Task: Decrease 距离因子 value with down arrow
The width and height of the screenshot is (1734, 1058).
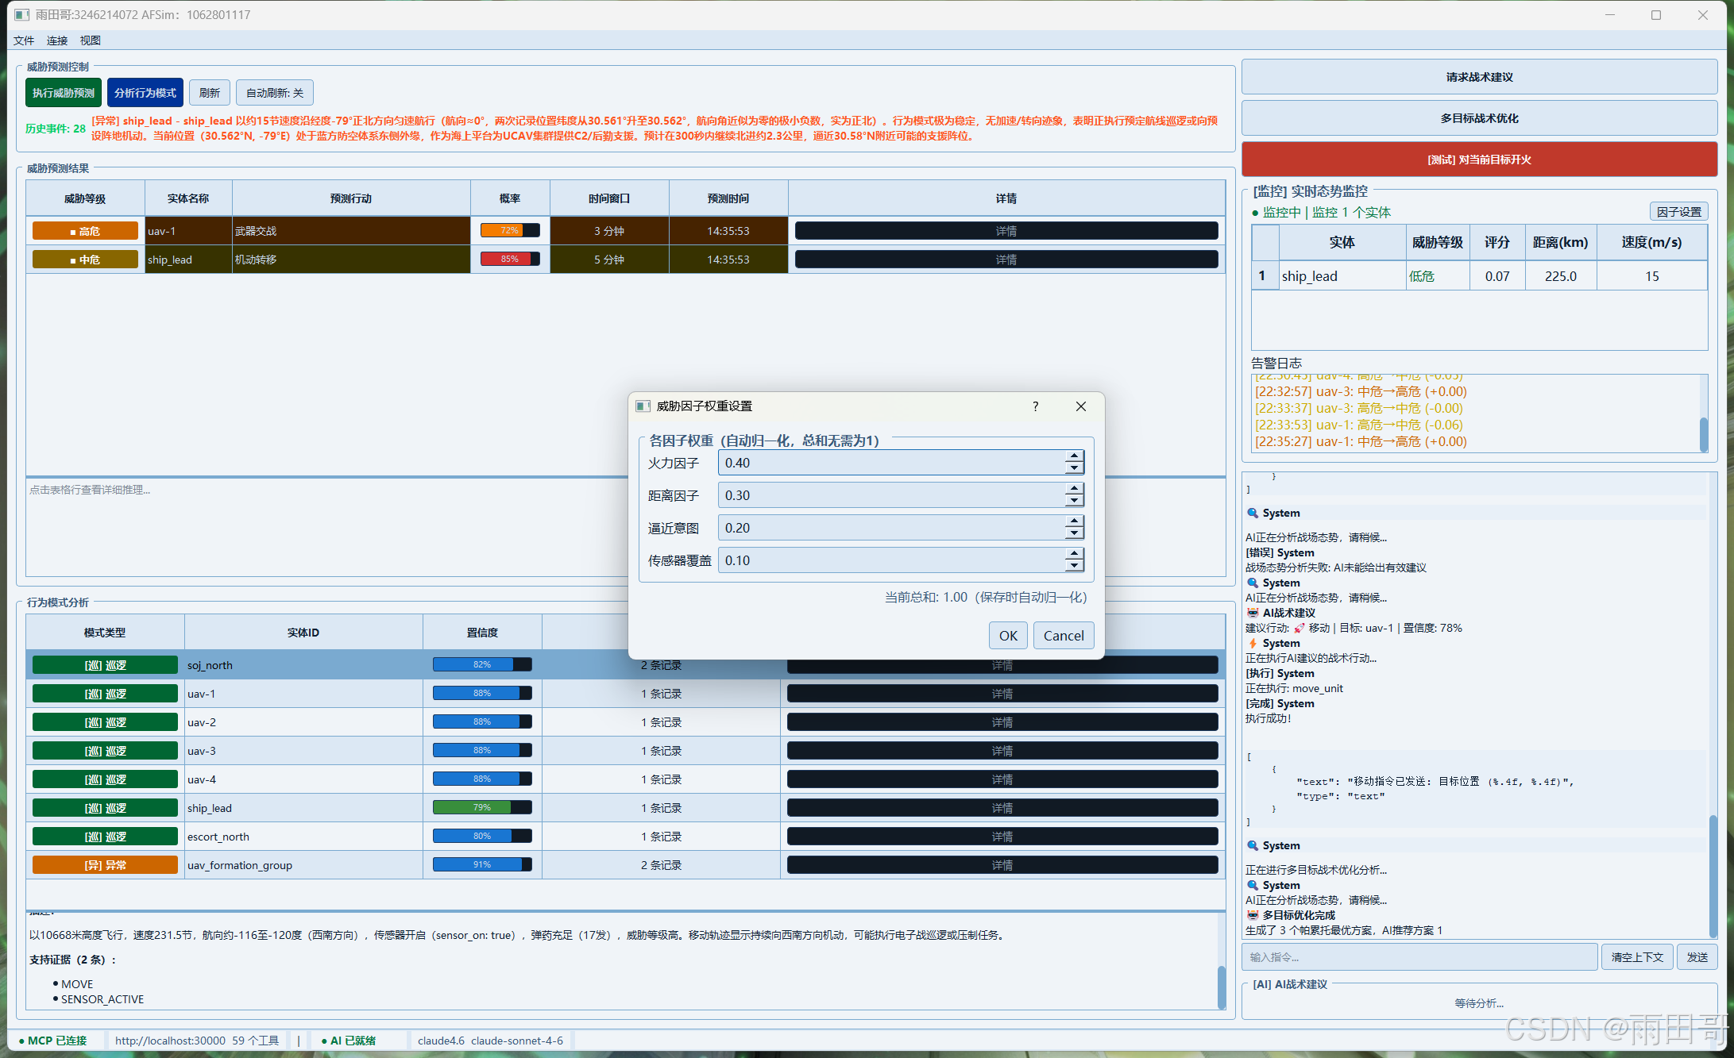Action: coord(1074,501)
